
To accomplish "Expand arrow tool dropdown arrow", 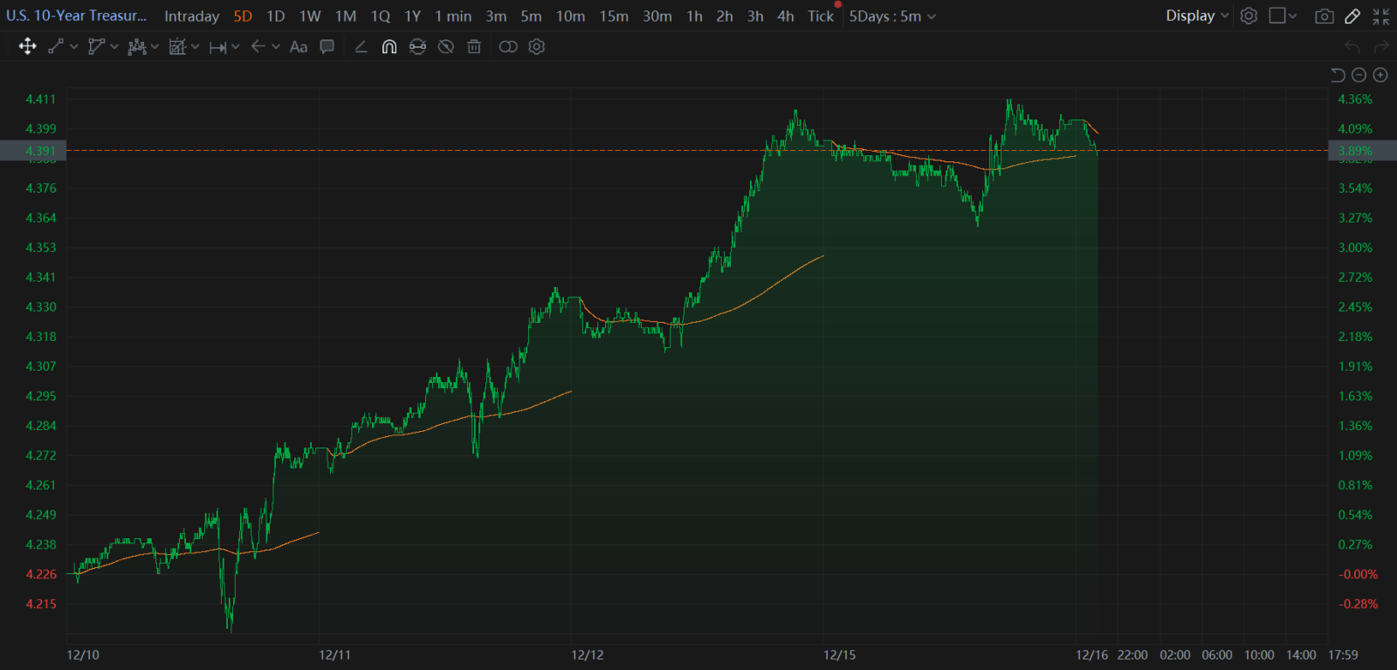I will [x=276, y=46].
